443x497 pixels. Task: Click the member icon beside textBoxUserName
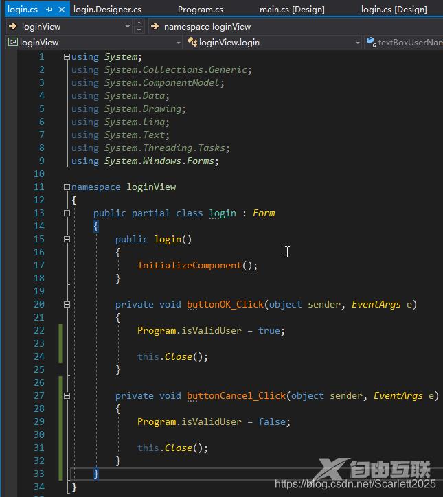(370, 43)
